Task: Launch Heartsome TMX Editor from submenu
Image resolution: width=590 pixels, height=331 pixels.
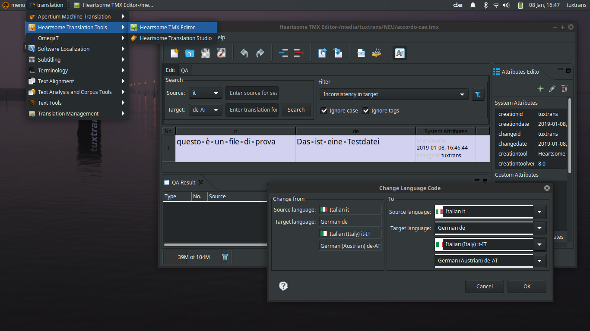Action: coord(172,27)
